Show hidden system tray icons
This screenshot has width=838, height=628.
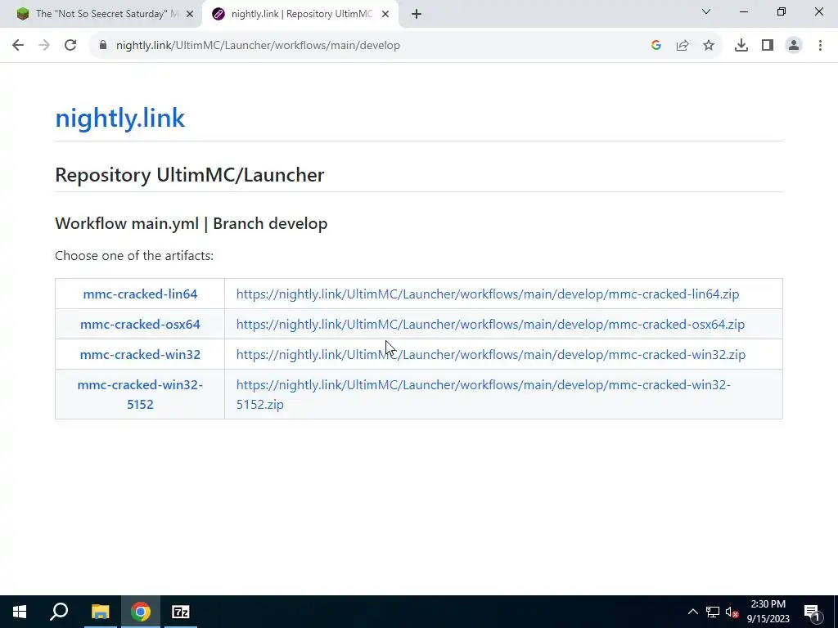click(692, 612)
